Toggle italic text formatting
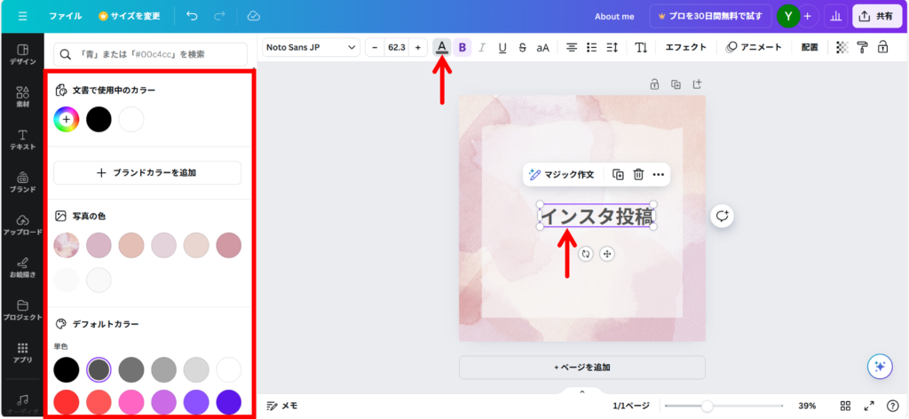 (482, 47)
